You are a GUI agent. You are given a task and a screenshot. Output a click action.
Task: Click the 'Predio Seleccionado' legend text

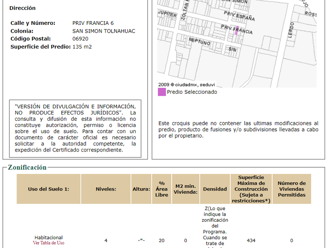[x=192, y=92]
